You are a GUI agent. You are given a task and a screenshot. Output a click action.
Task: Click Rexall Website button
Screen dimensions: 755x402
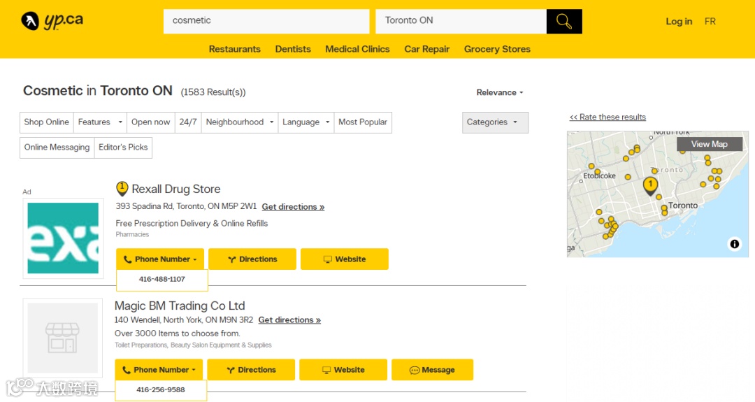(x=344, y=259)
